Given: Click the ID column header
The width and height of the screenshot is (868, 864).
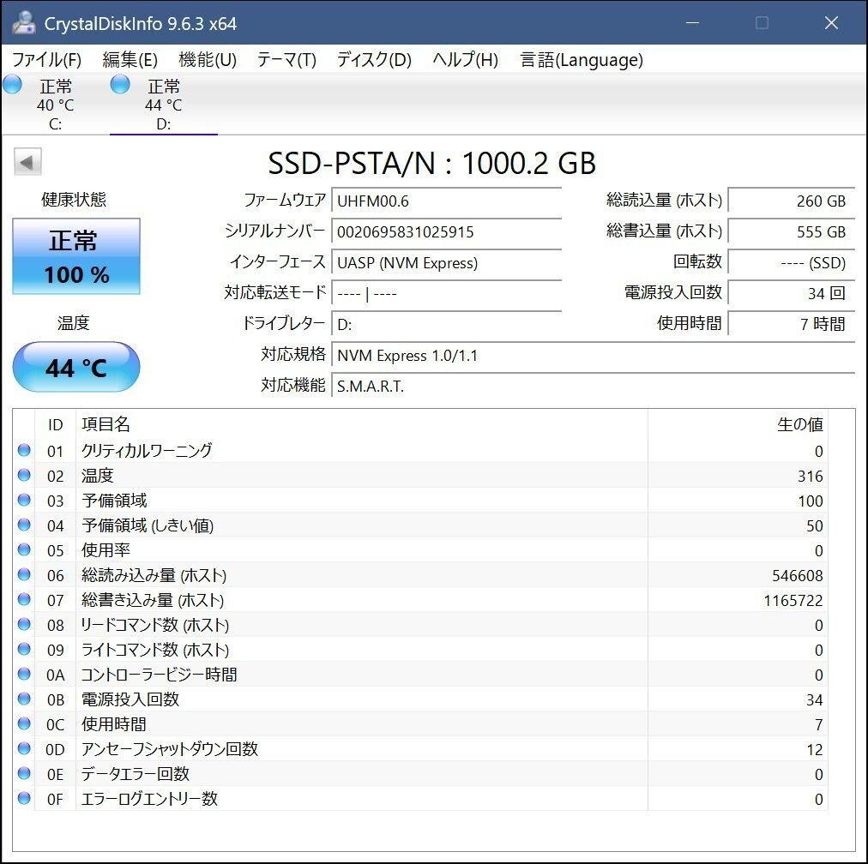Looking at the screenshot, I should coord(55,424).
